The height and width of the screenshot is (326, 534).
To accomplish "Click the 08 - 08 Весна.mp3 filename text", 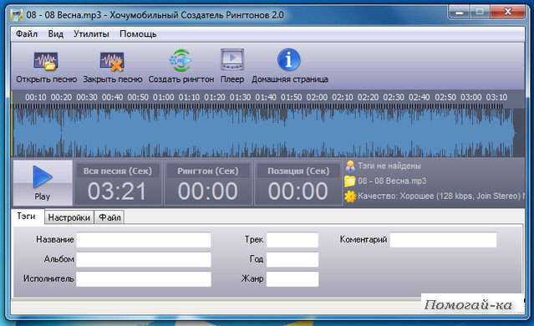I will (392, 181).
